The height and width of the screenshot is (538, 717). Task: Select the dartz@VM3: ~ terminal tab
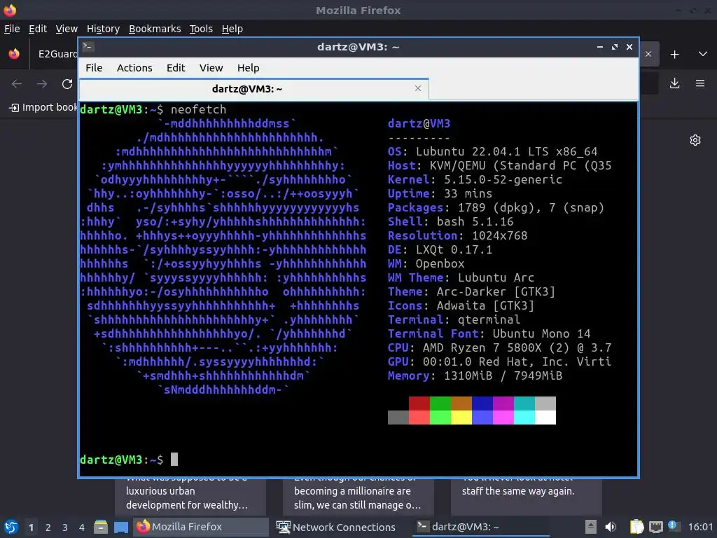[x=253, y=89]
